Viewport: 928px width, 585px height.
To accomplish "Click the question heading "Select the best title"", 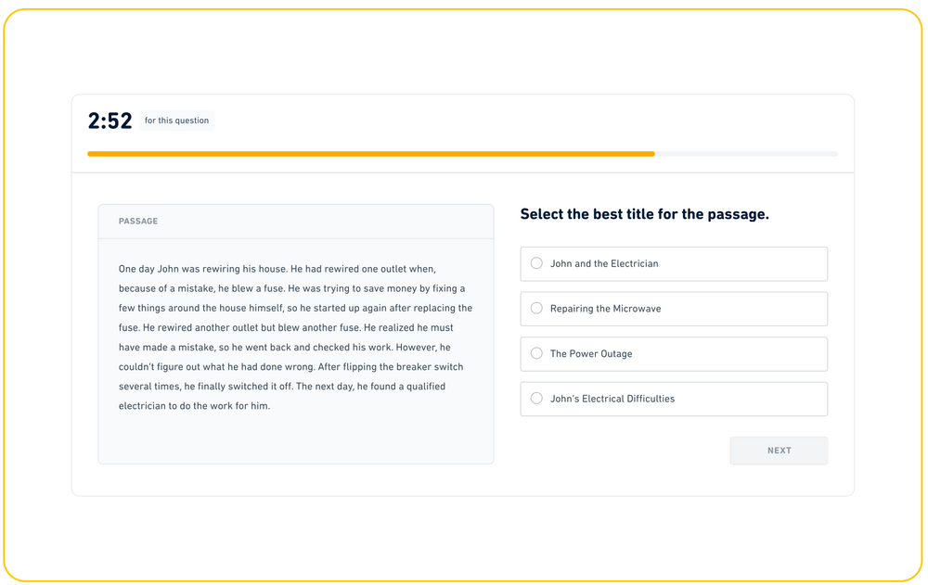I will click(x=644, y=214).
